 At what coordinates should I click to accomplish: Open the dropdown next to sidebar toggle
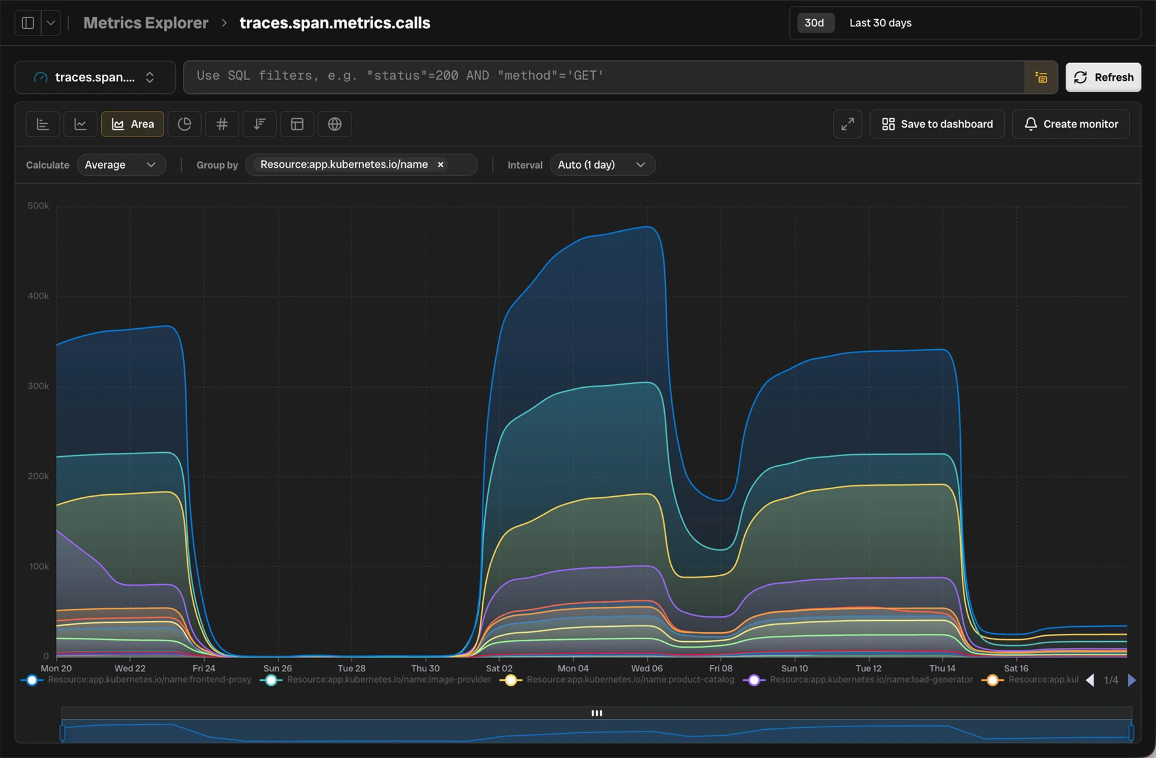tap(51, 23)
